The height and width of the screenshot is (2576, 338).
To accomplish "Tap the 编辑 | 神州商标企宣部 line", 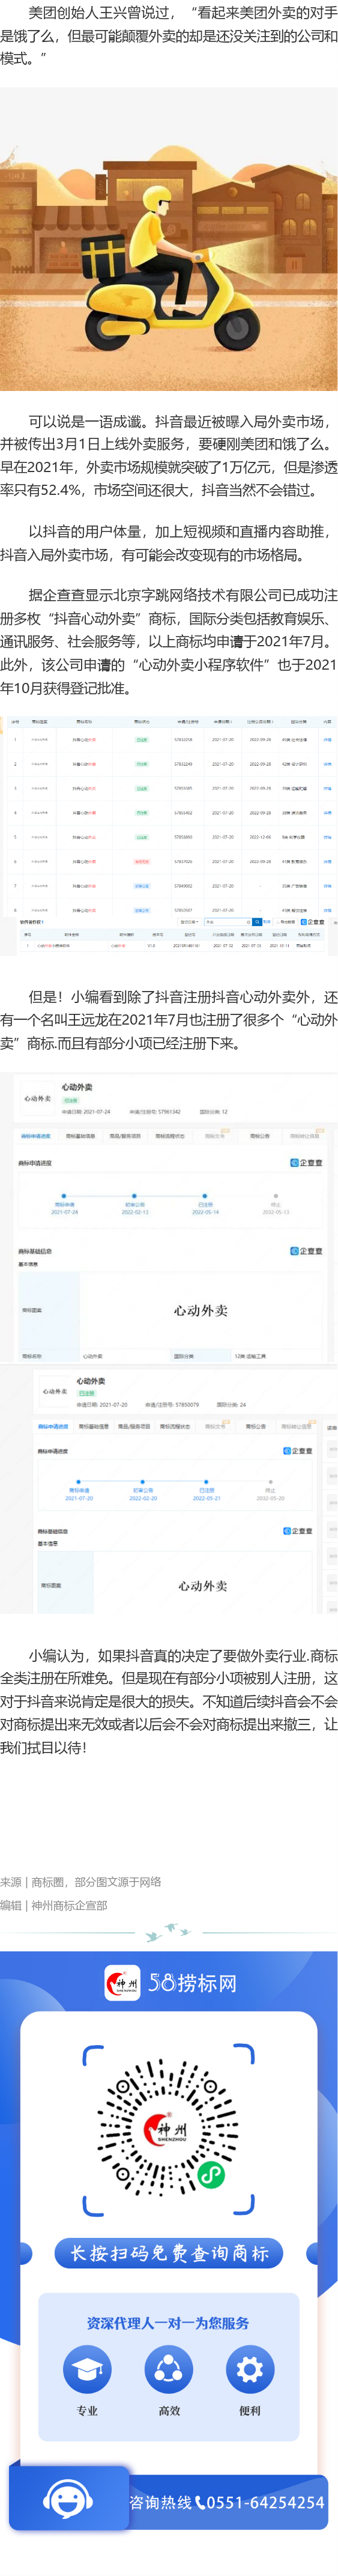I will tap(54, 1906).
